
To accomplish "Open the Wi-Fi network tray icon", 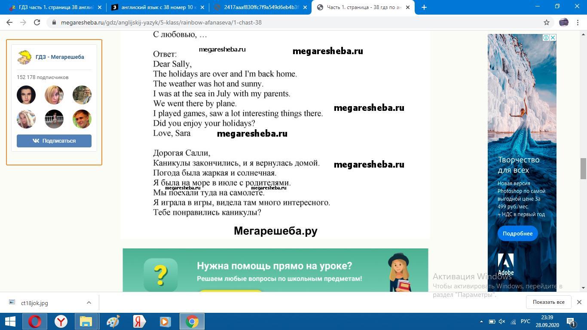I will point(513,321).
